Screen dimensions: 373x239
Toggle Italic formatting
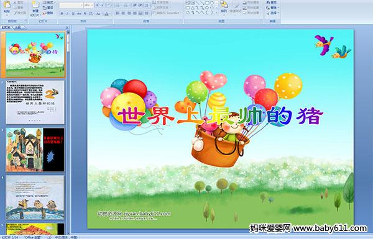coord(67,14)
